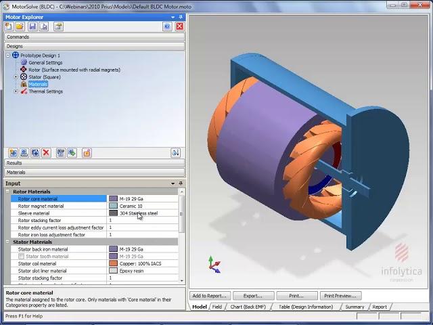
Task: Expand the Stator (Square) tree node
Action: [x=16, y=77]
